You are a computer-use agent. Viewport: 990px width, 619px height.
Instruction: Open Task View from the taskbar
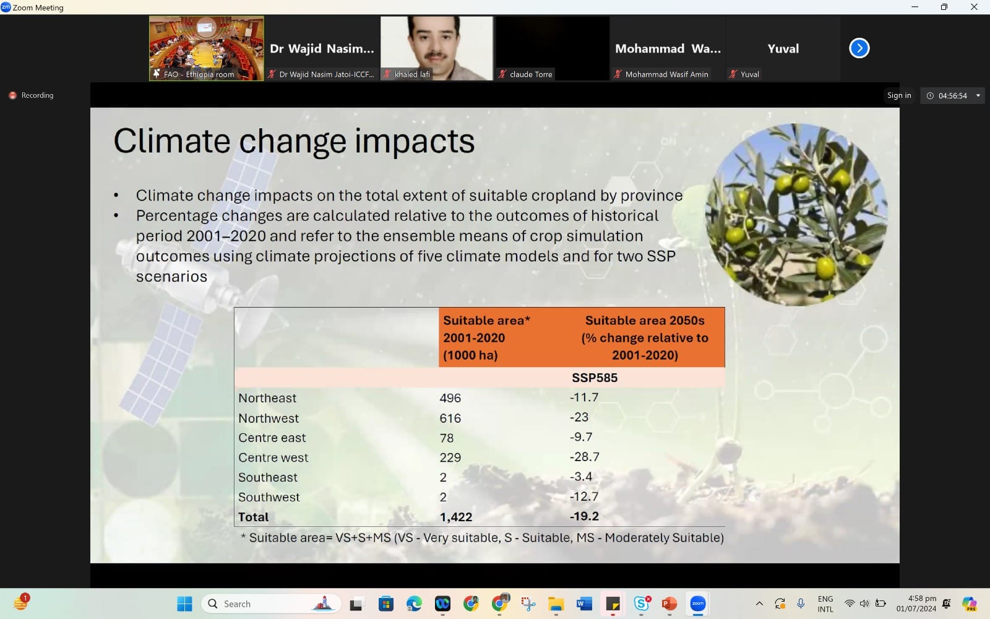pos(356,604)
